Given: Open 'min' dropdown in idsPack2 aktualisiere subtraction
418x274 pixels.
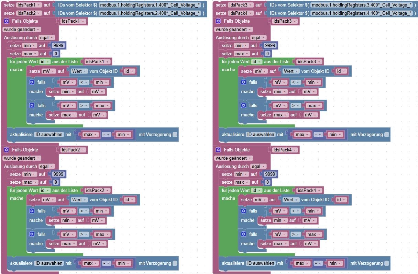Looking at the screenshot, I should (123, 263).
